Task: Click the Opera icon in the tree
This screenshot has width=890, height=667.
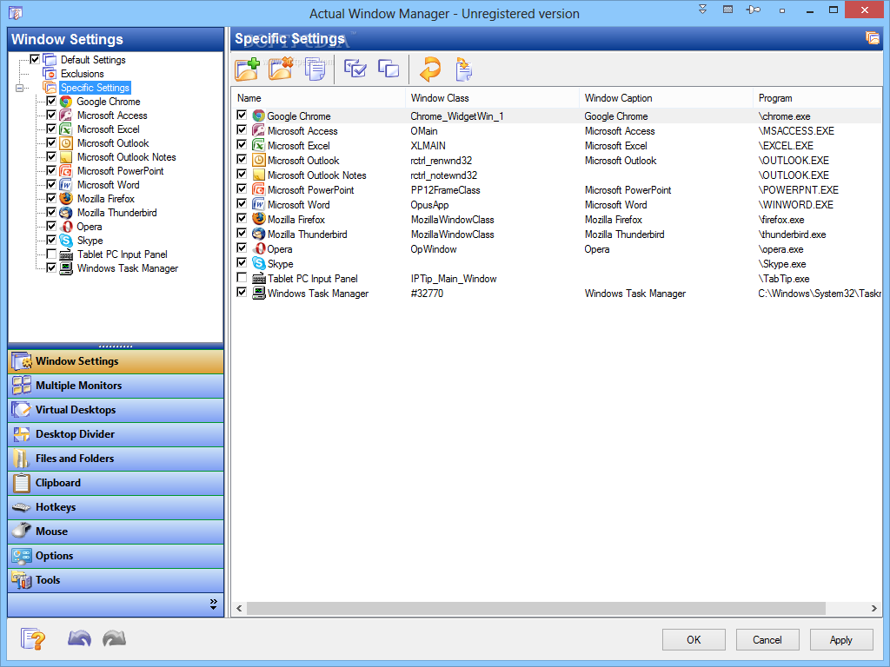Action: (x=66, y=227)
